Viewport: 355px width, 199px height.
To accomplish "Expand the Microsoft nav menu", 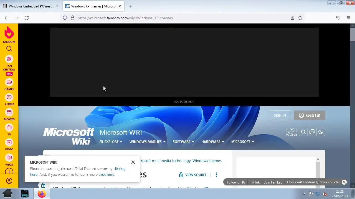I will point(243,142).
